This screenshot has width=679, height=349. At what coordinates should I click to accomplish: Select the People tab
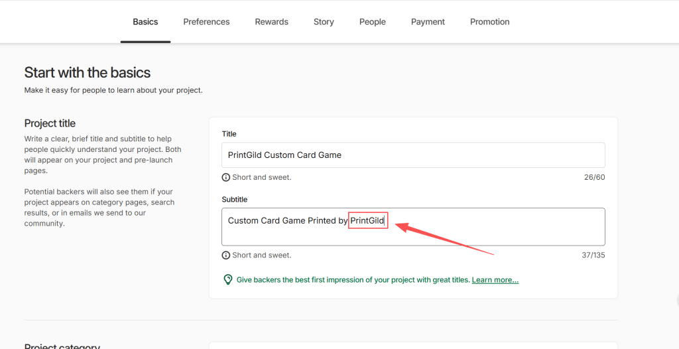click(x=373, y=22)
